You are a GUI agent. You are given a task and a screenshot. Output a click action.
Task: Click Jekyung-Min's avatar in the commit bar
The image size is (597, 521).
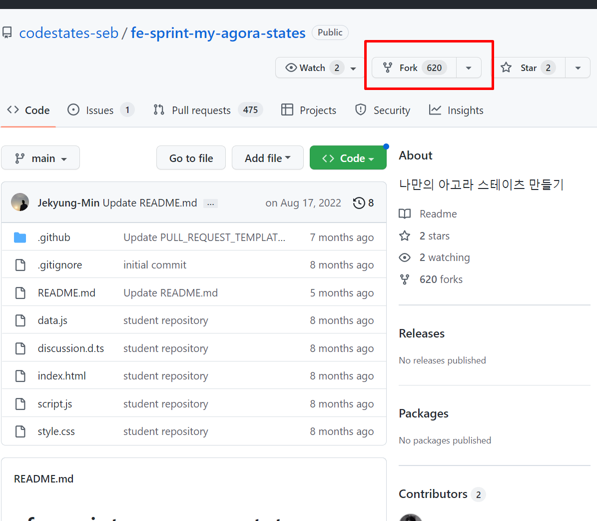[20, 202]
